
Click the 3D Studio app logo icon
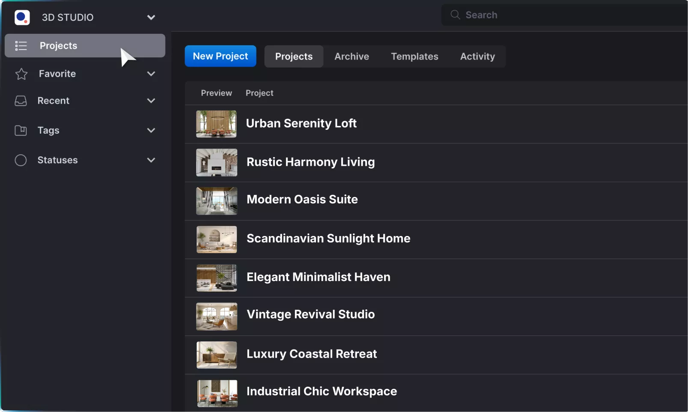click(22, 18)
